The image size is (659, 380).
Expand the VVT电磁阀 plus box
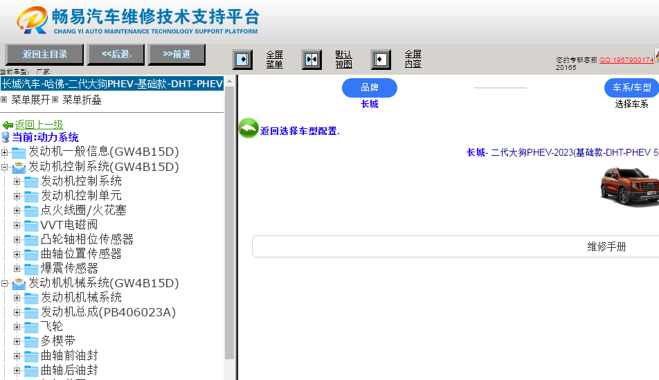coord(17,226)
